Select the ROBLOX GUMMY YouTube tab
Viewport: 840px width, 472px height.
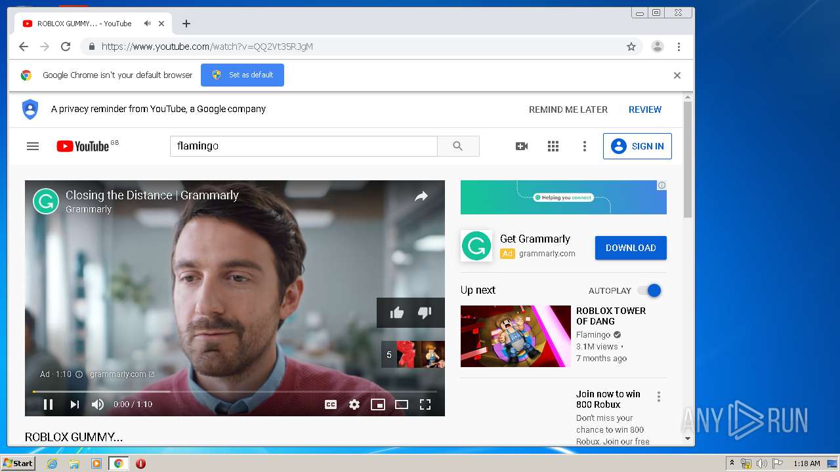93,24
